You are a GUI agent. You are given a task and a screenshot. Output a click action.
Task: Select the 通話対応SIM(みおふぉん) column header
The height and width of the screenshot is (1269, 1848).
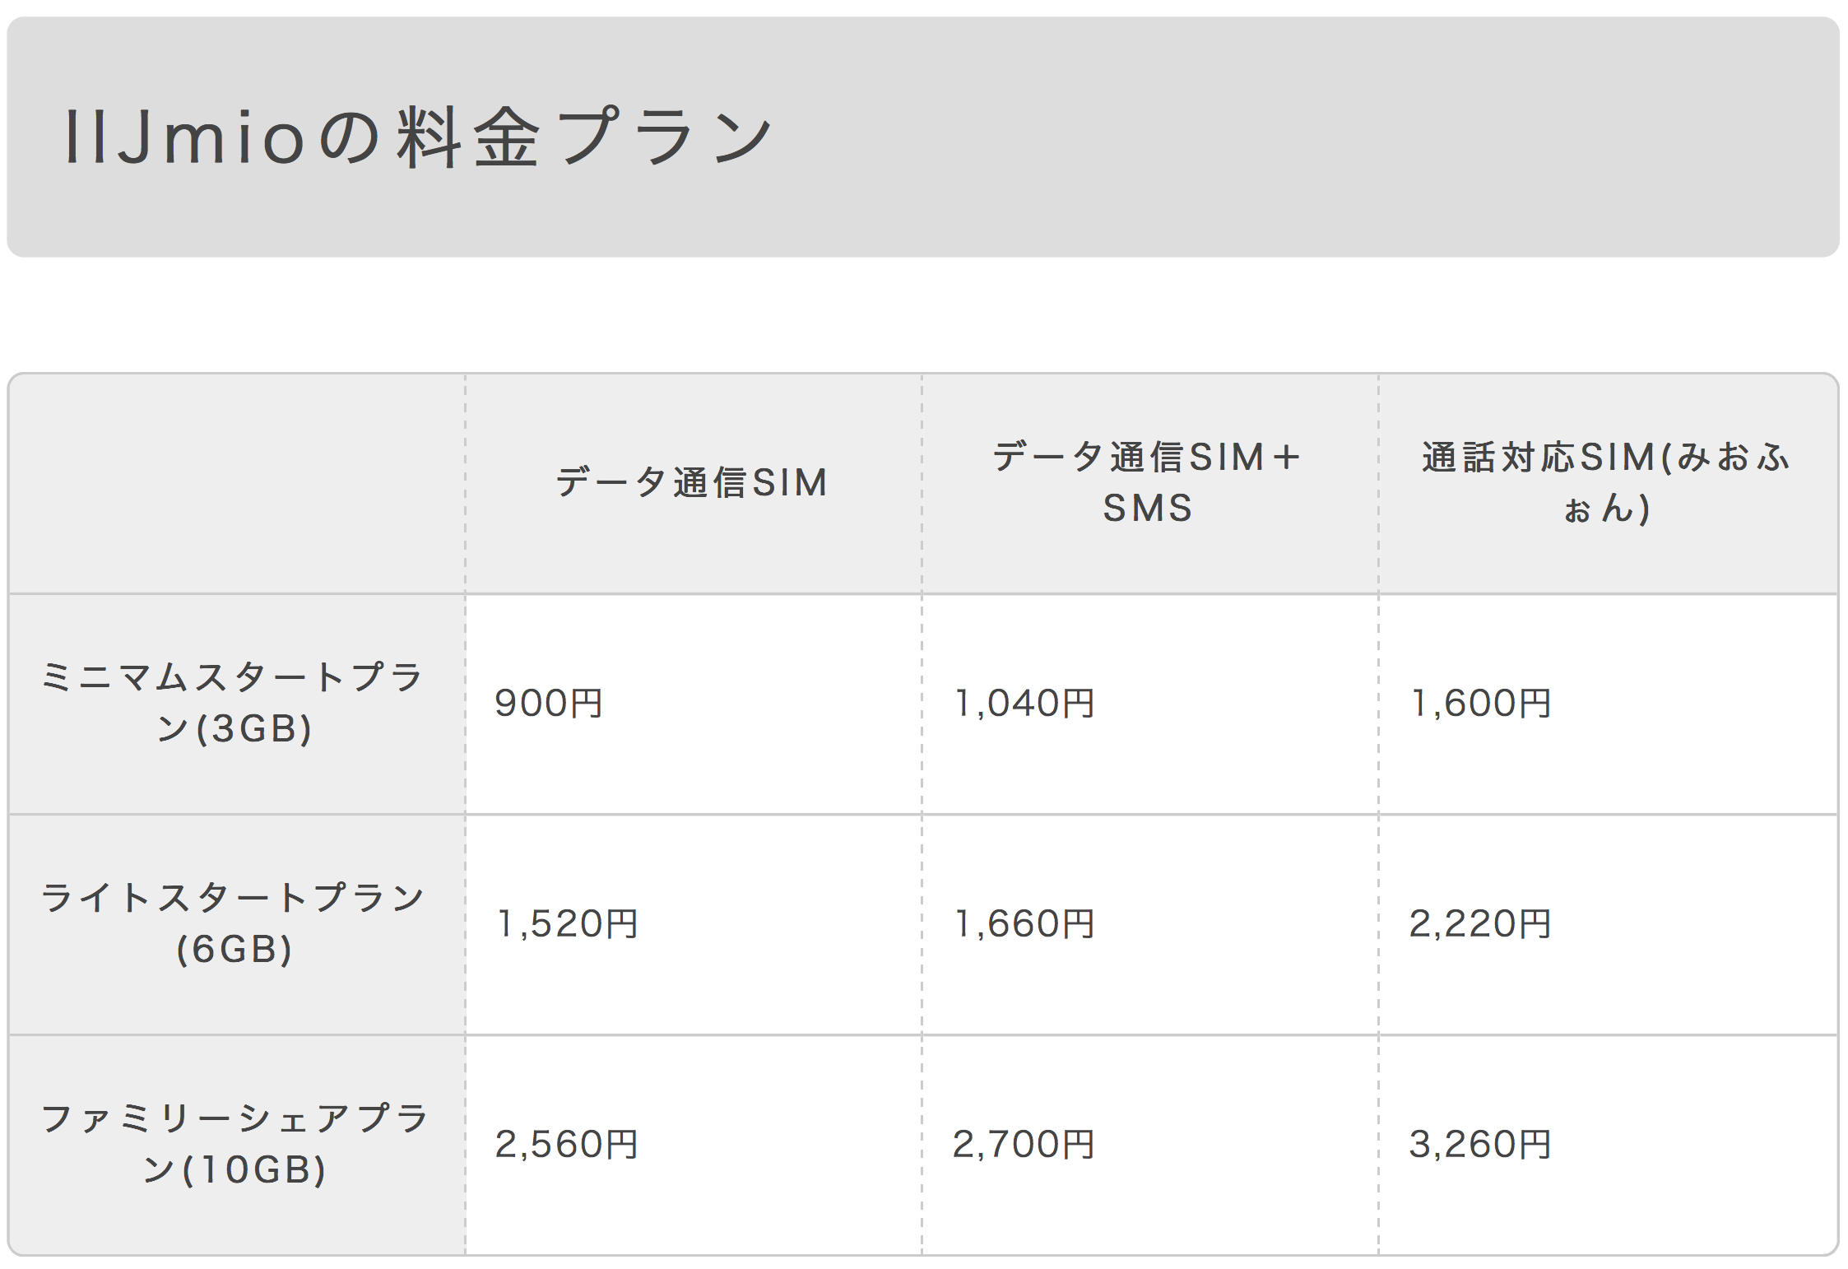tap(1608, 483)
